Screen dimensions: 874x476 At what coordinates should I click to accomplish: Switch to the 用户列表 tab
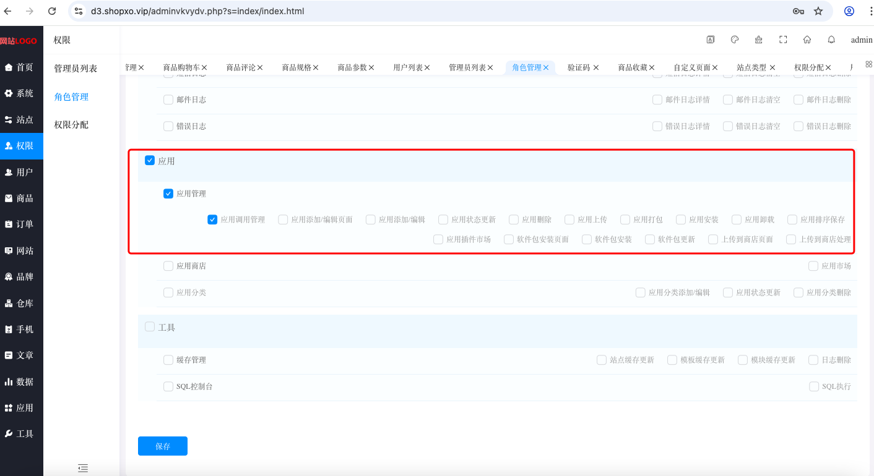(x=408, y=67)
